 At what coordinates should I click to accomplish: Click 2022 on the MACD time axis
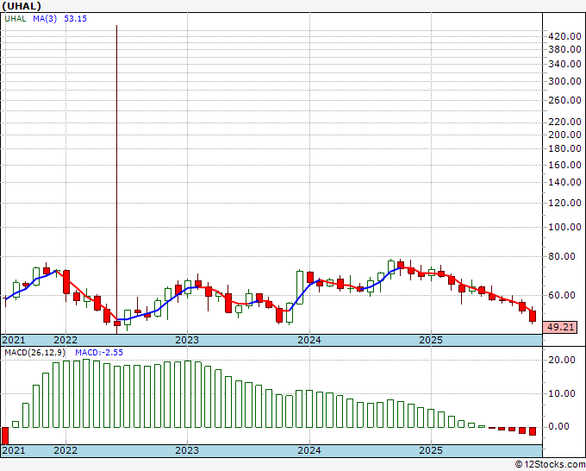point(65,450)
